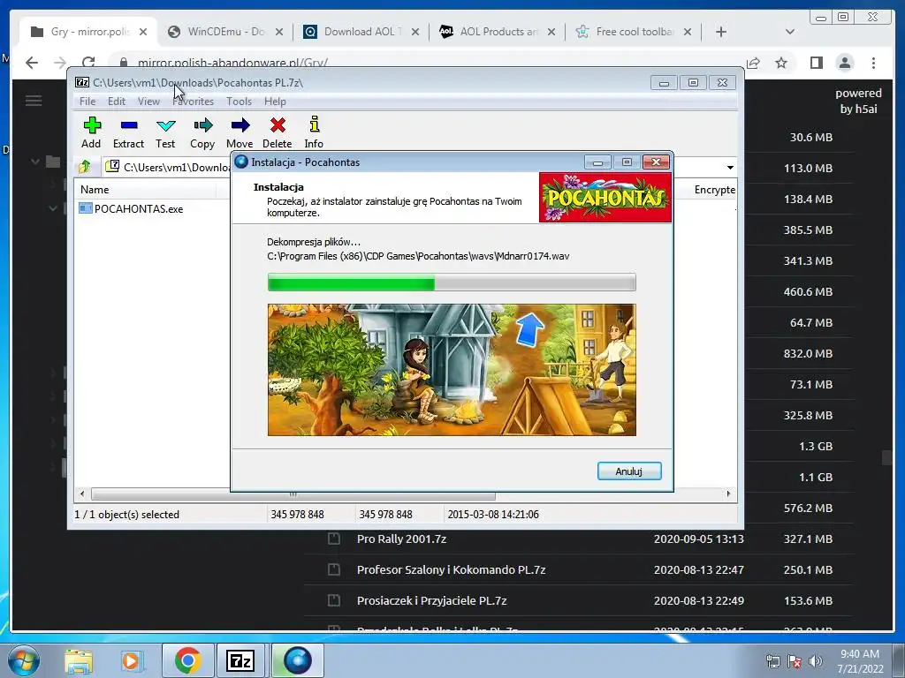Click the Copy toolbar icon in 7-Zip
The image size is (905, 678).
(x=202, y=132)
